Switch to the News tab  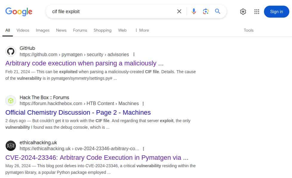pyautogui.click(x=61, y=30)
